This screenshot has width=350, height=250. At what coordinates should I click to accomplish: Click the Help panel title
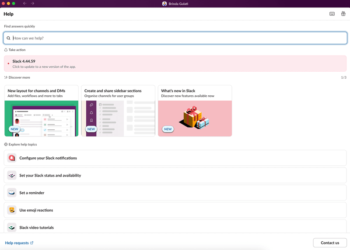point(8,14)
